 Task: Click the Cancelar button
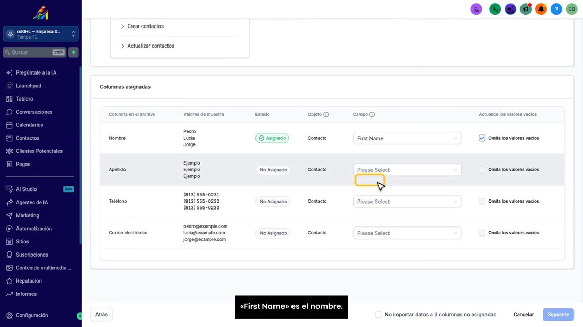[524, 315]
